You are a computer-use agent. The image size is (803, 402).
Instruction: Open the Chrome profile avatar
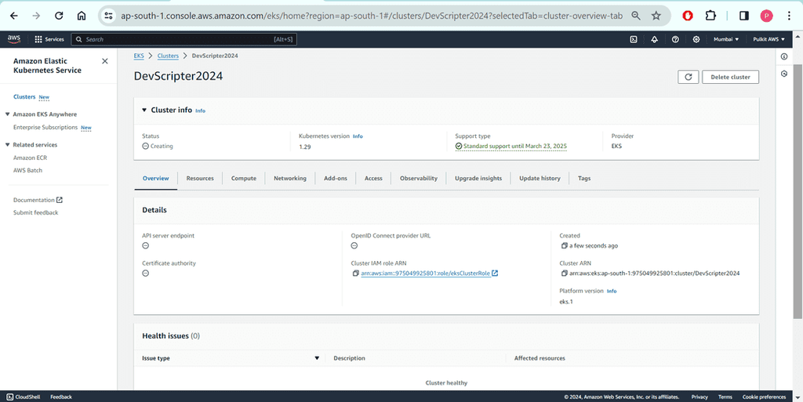767,16
